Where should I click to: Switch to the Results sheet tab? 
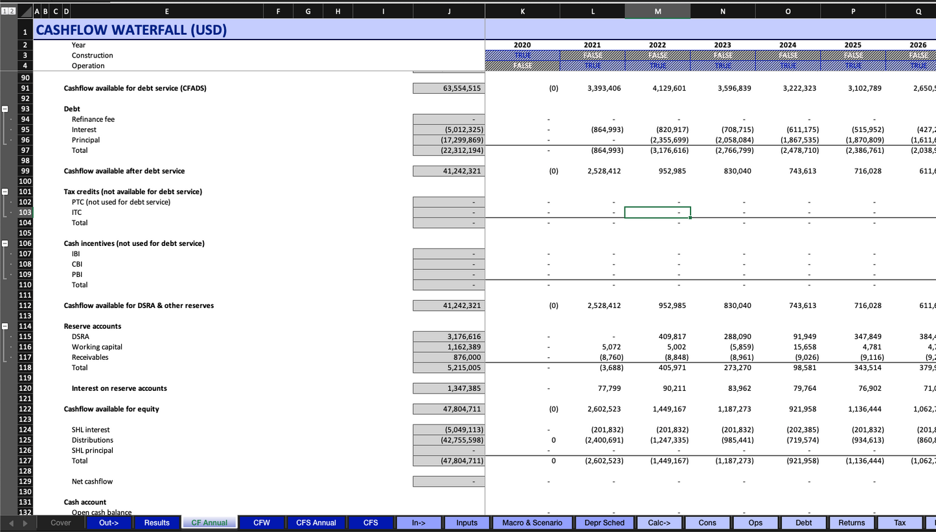pos(157,522)
